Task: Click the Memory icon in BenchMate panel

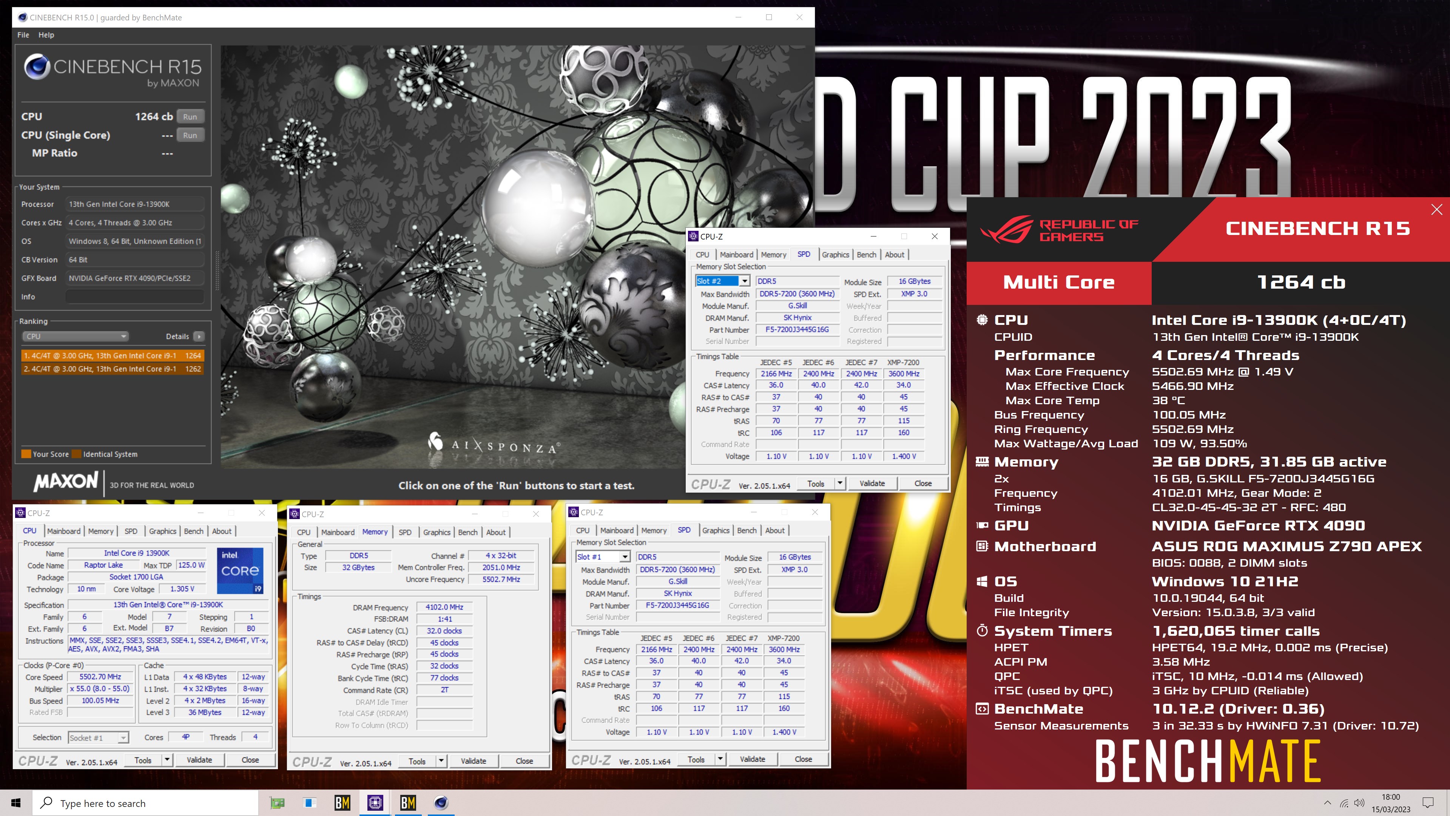Action: click(x=982, y=462)
